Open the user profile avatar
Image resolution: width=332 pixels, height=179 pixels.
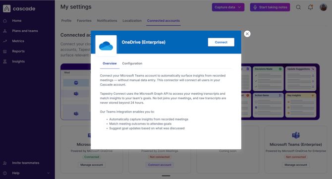[323, 7]
